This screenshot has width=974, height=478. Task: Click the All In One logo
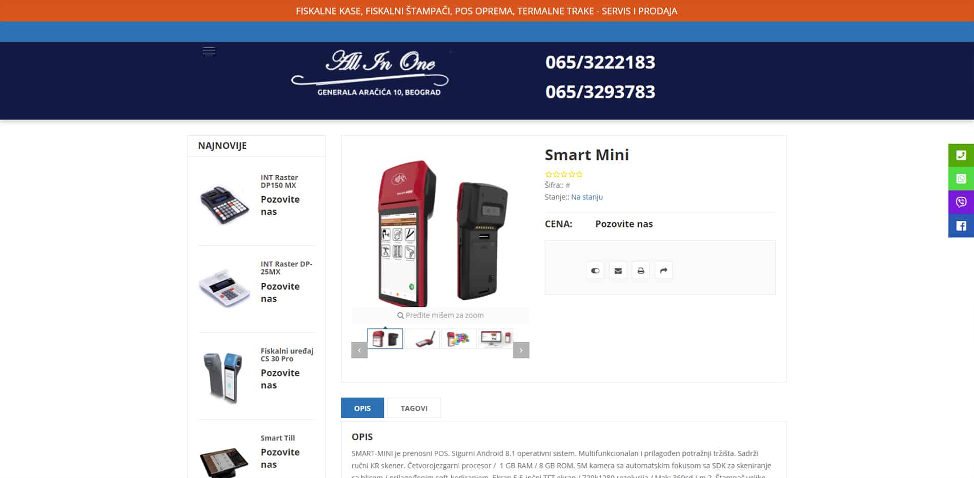(x=370, y=73)
